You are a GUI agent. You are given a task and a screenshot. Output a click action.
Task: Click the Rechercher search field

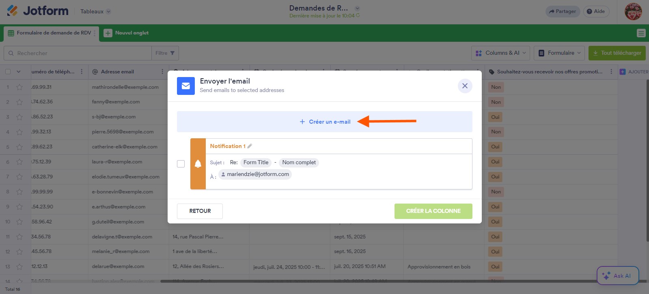[x=78, y=53]
